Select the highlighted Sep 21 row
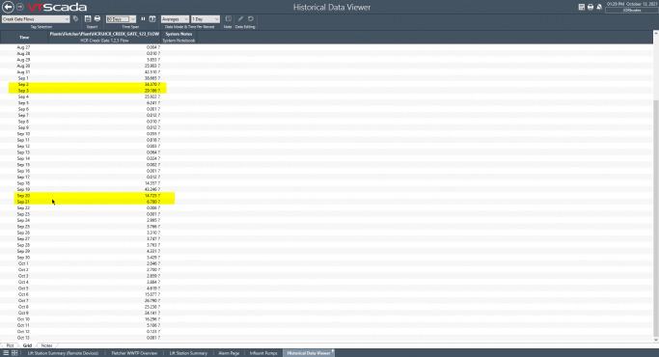Image resolution: width=659 pixels, height=357 pixels. pos(95,202)
